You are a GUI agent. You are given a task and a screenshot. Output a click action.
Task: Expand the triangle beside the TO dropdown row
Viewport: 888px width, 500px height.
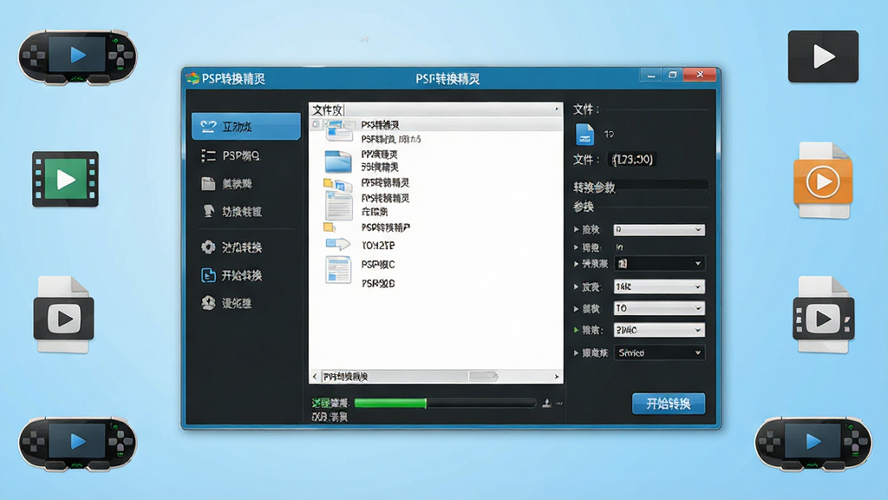point(577,308)
